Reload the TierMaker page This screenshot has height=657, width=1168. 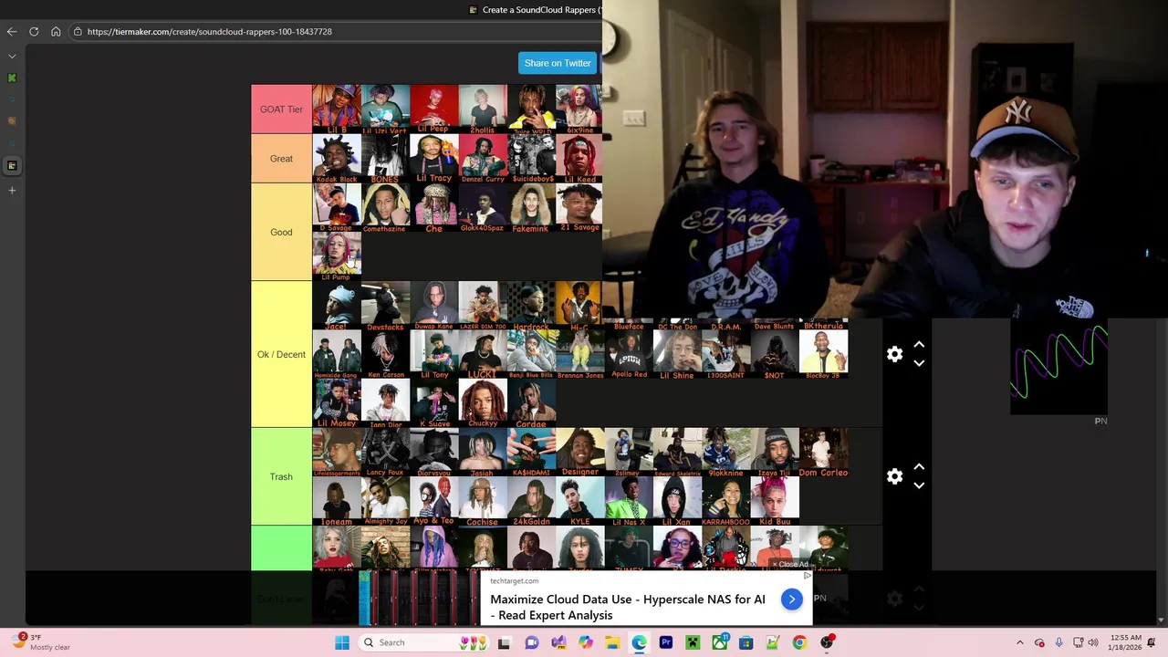tap(34, 31)
